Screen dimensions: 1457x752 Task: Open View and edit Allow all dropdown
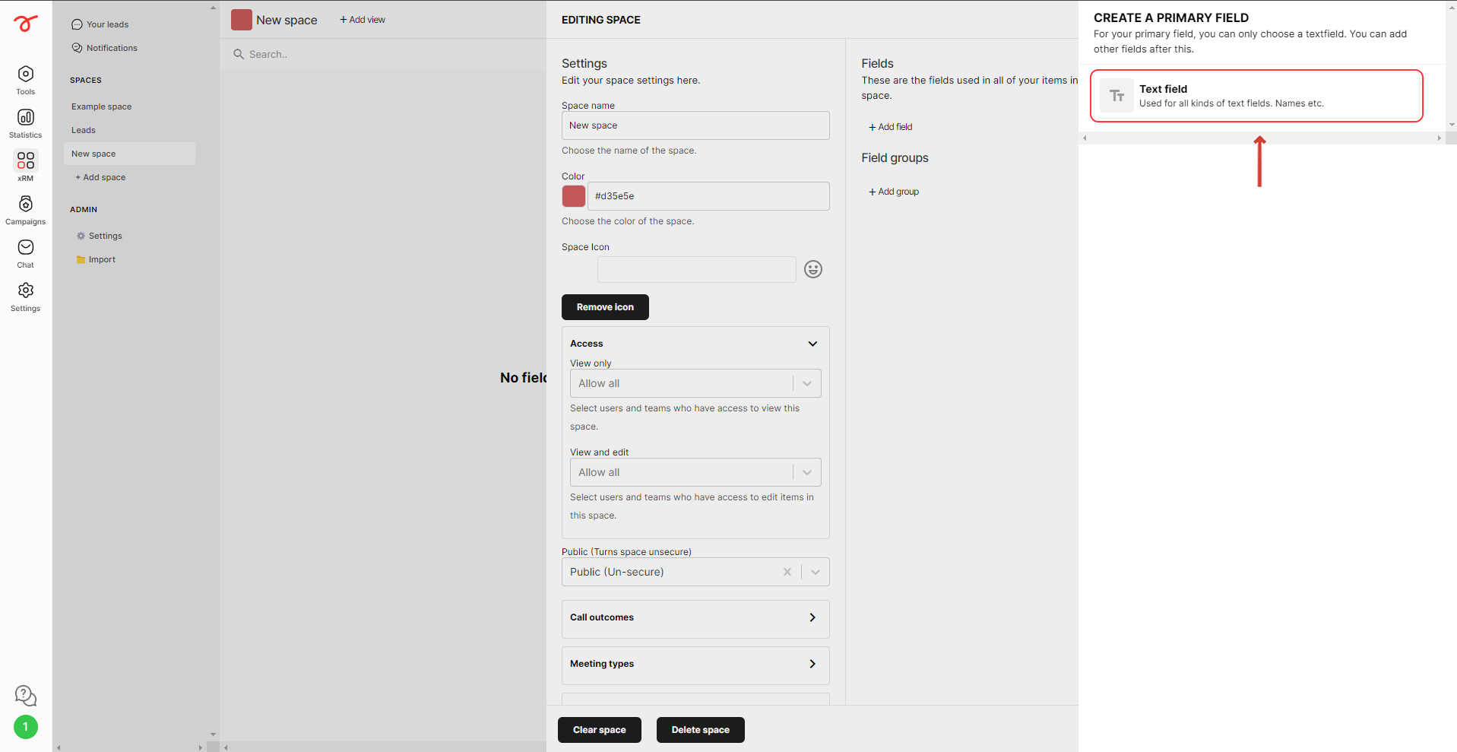pos(695,472)
